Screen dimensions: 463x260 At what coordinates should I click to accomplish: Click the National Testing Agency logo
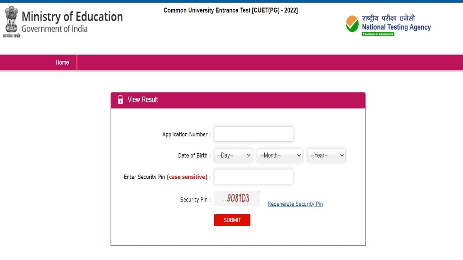coord(388,25)
